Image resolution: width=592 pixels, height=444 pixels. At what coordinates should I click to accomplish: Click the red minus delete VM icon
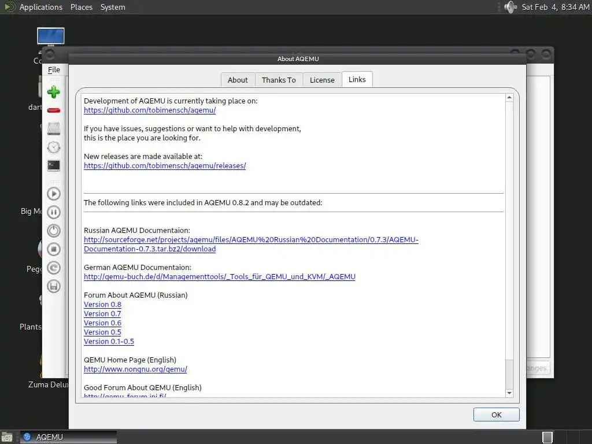click(54, 110)
